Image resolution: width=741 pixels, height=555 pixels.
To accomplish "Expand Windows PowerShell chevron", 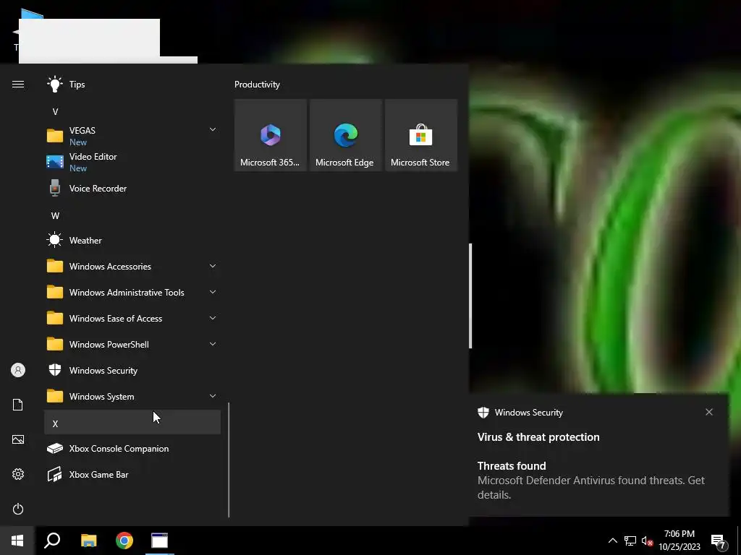I will [x=213, y=344].
